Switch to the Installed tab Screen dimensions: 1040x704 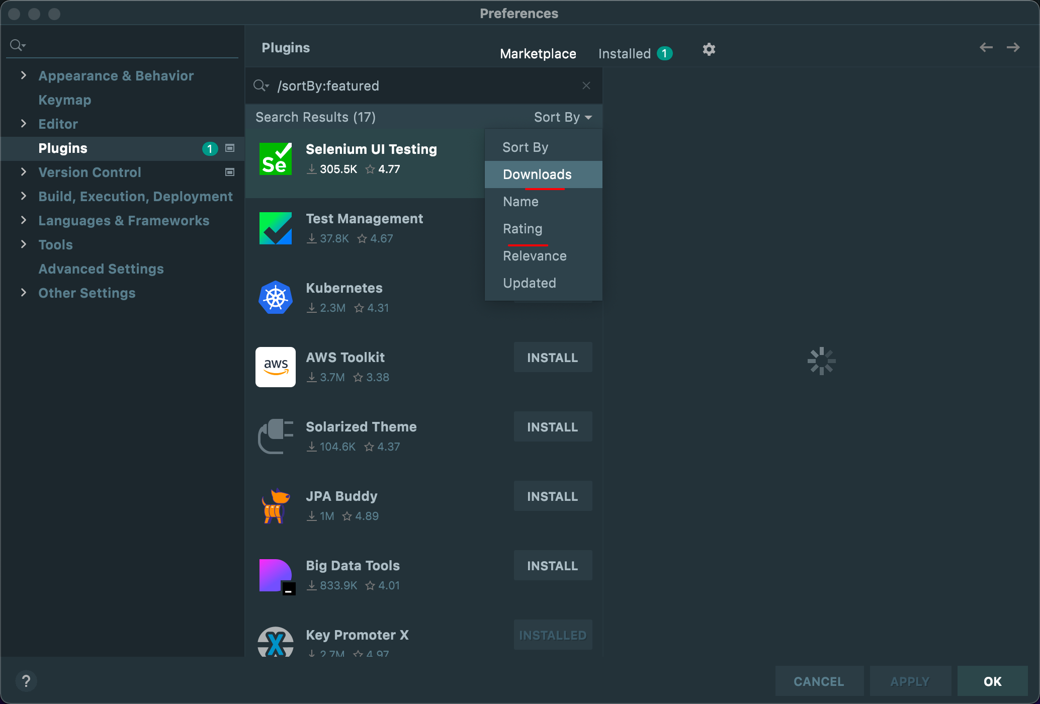point(624,54)
